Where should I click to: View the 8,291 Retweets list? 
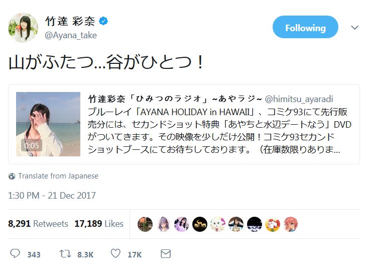[x=38, y=224]
